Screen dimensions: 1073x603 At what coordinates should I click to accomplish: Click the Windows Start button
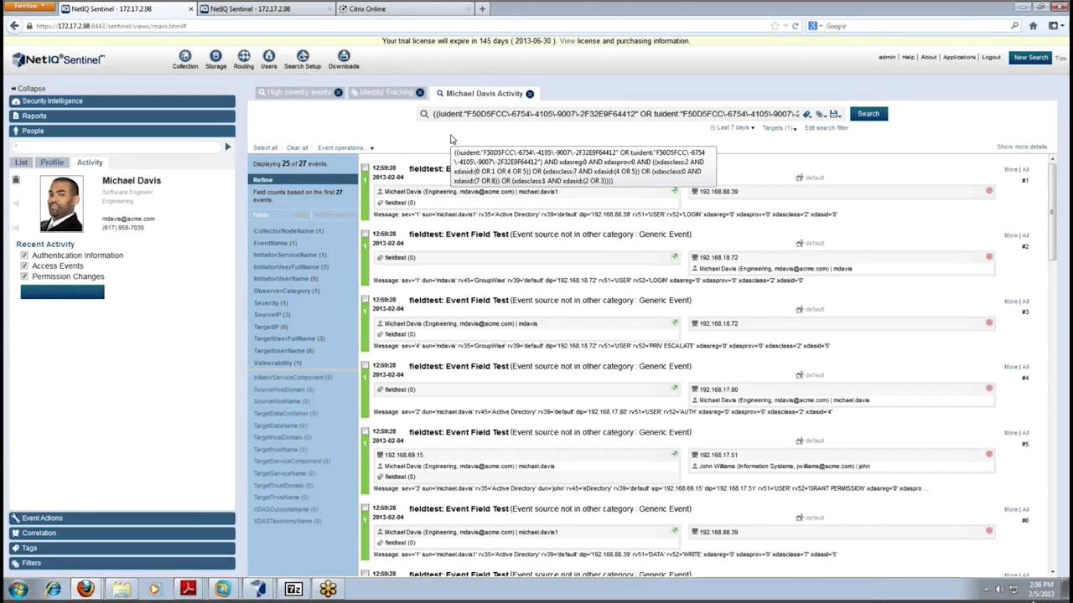tap(18, 589)
